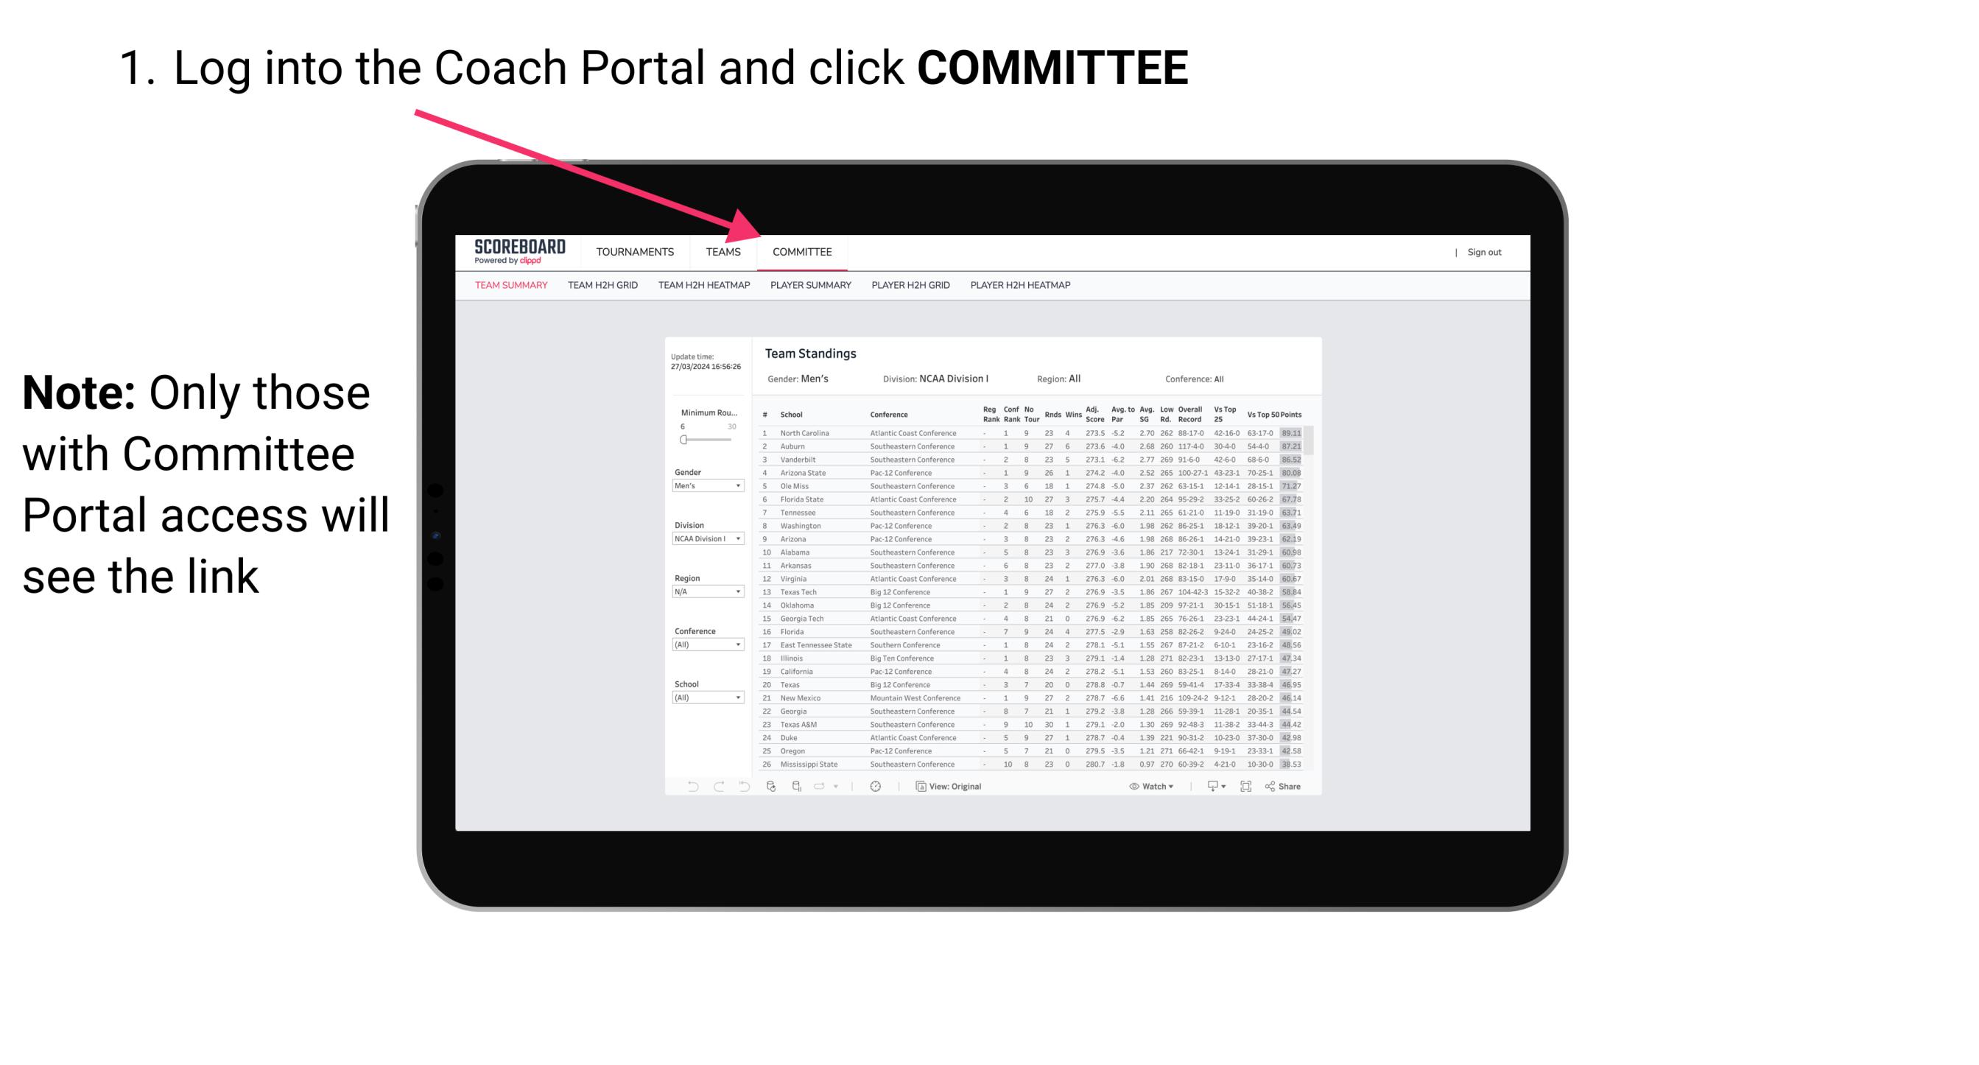Switch to PLAYER SUMMARY tab
The width and height of the screenshot is (1979, 1065).
[810, 286]
